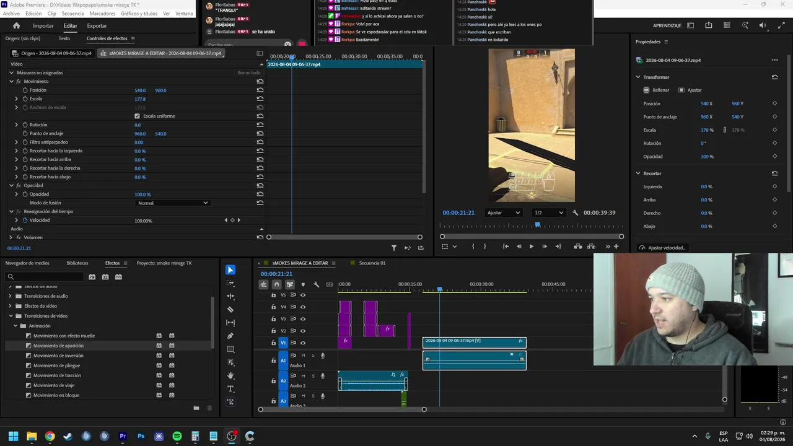This screenshot has width=793, height=446.
Task: Type in the Effects panel search field
Action: [x=44, y=277]
